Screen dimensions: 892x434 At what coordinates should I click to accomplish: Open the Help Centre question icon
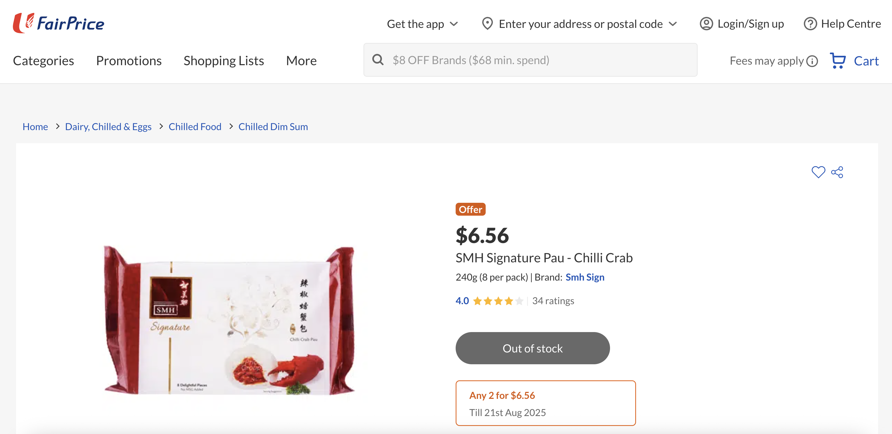coord(810,24)
